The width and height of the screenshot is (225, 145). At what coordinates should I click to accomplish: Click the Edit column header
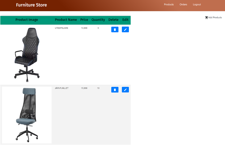click(x=125, y=20)
